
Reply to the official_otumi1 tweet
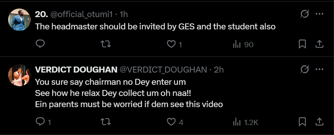pyautogui.click(x=40, y=44)
